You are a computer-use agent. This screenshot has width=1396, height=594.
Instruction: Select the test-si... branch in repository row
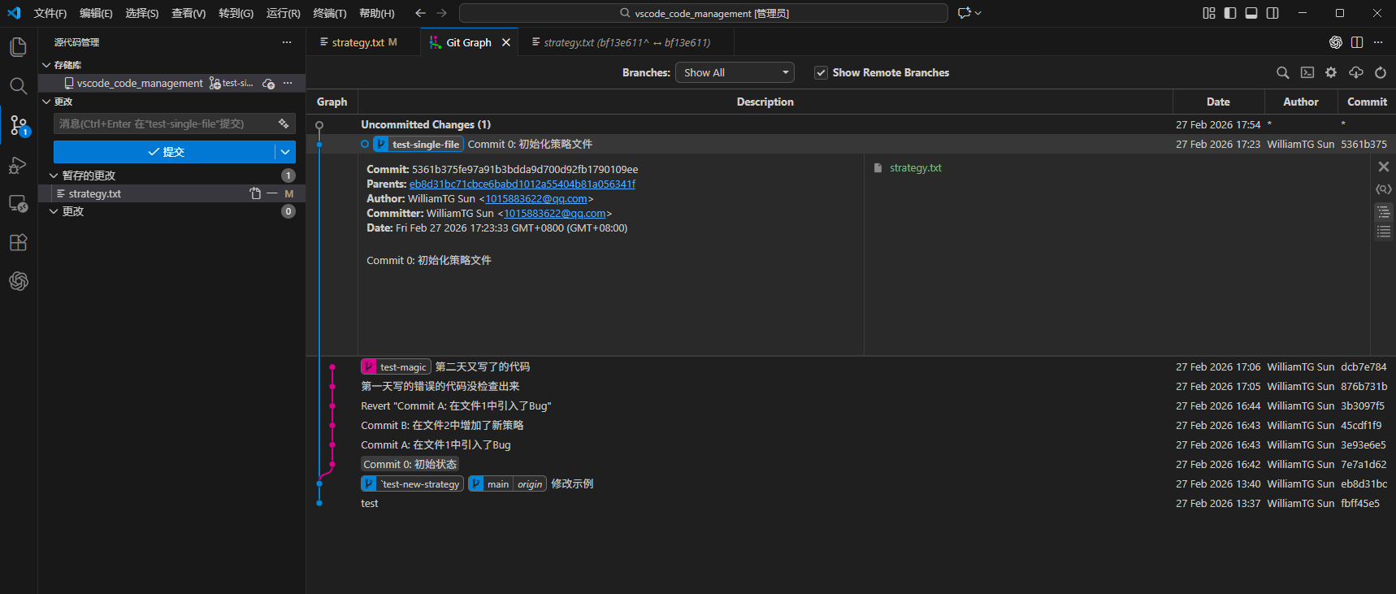coord(232,83)
